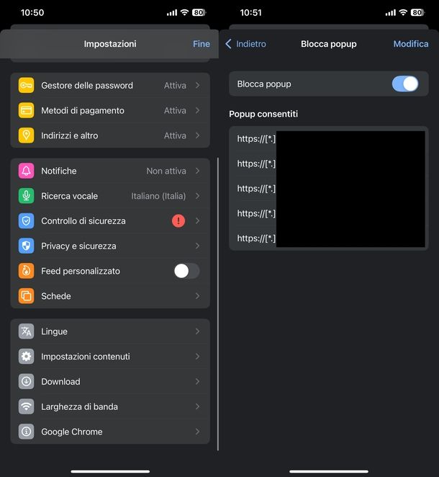This screenshot has width=439, height=477.
Task: Open the Impostazioni contenuti menu item
Action: pyautogui.click(x=110, y=357)
